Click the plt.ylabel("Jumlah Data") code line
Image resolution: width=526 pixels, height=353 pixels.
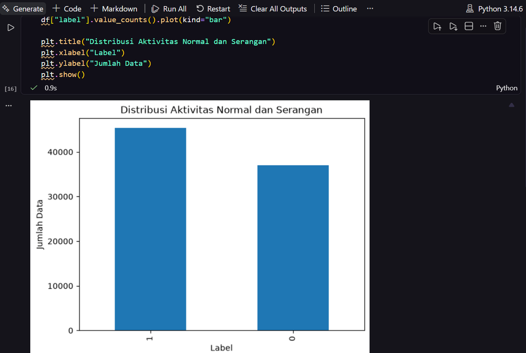click(96, 63)
